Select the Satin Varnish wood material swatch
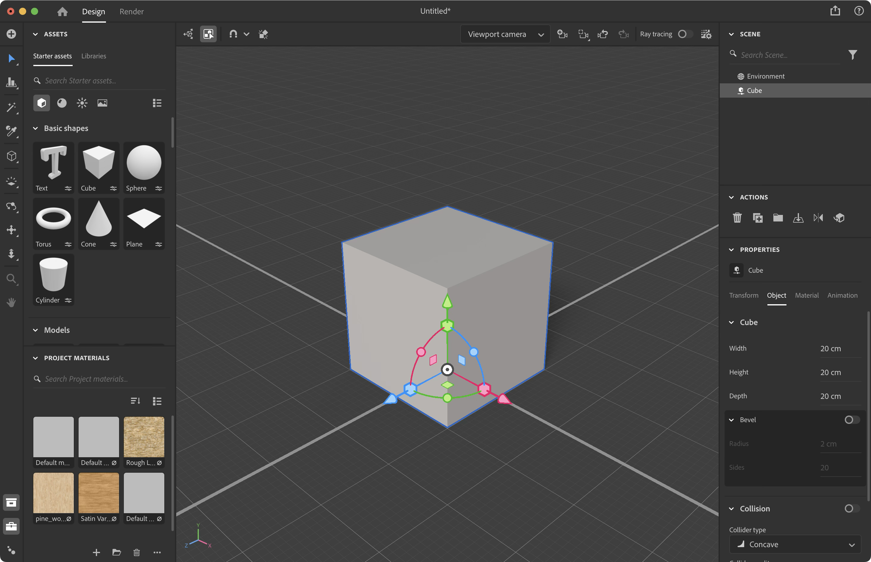Screen dimensions: 871x562 pos(99,493)
